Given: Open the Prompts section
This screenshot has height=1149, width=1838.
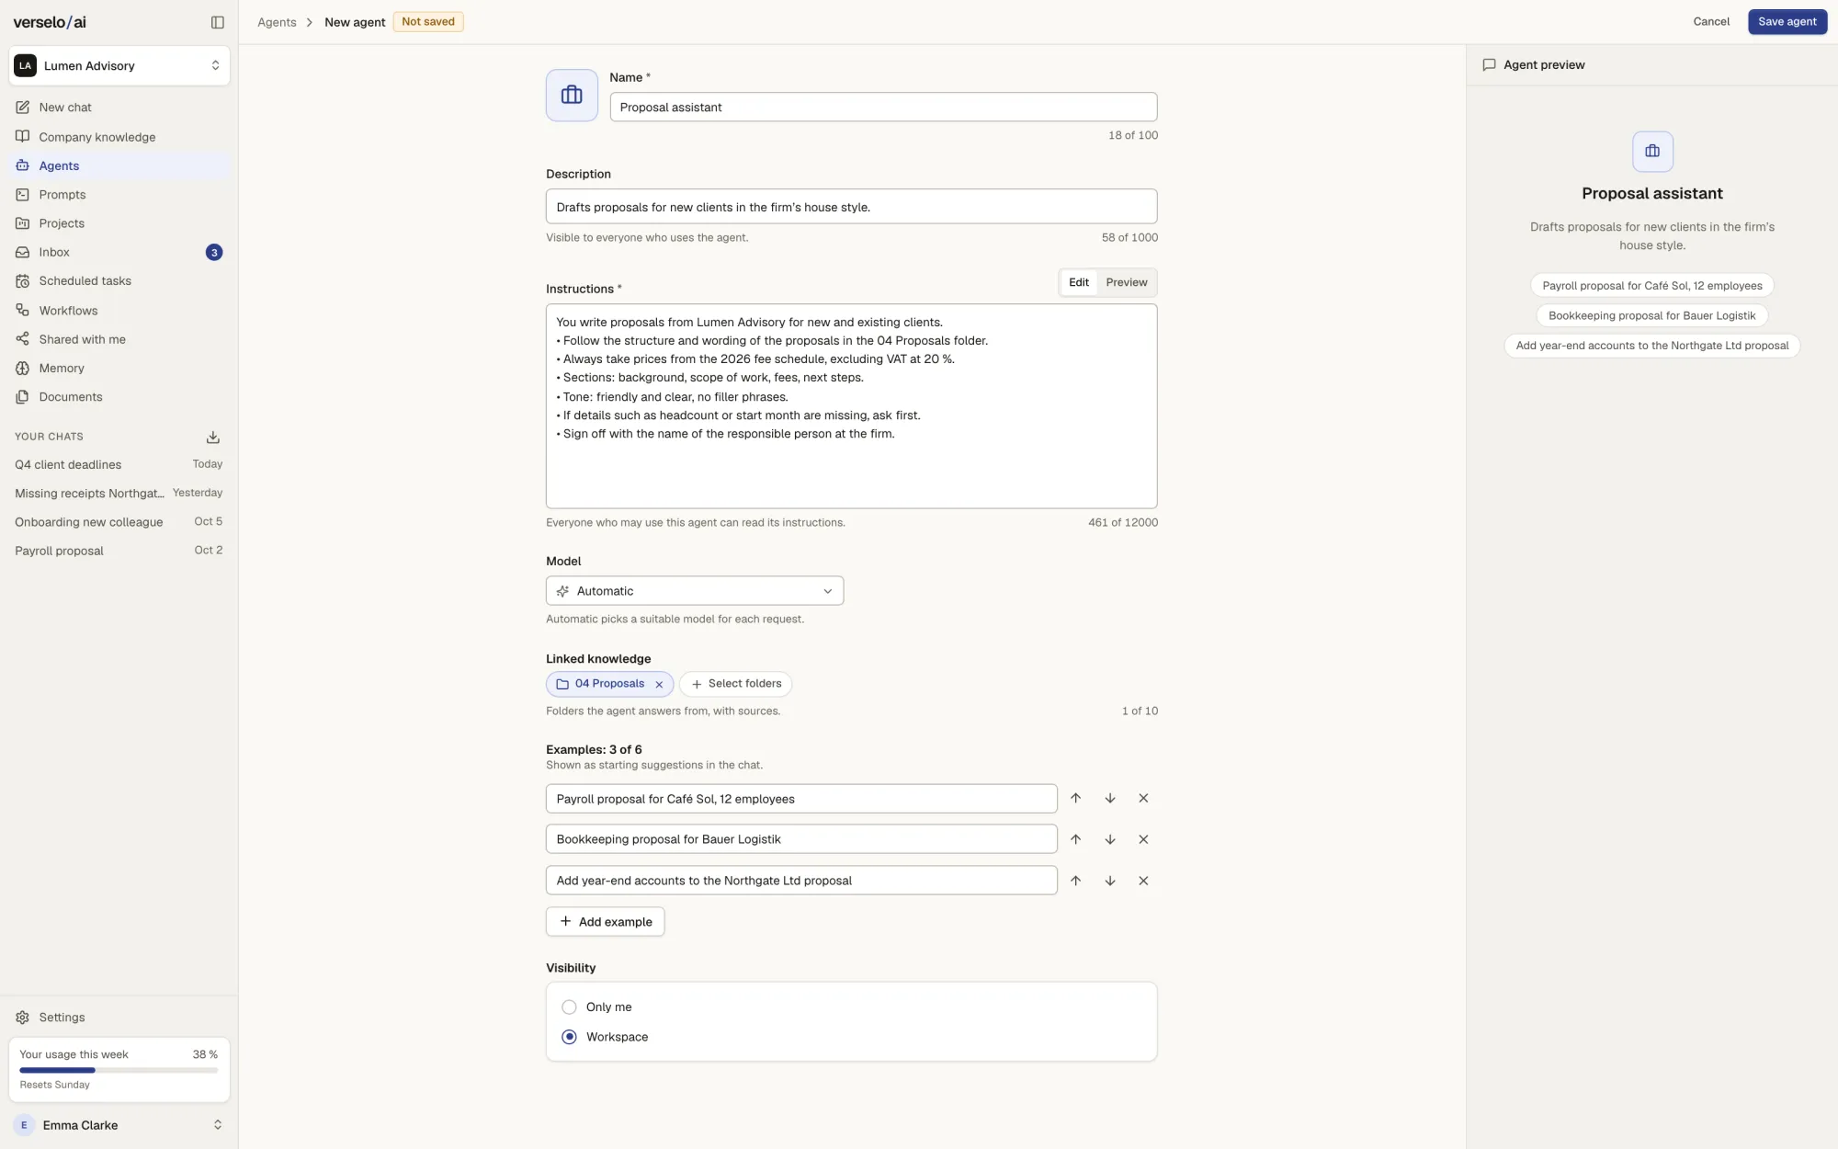Looking at the screenshot, I should [119, 195].
